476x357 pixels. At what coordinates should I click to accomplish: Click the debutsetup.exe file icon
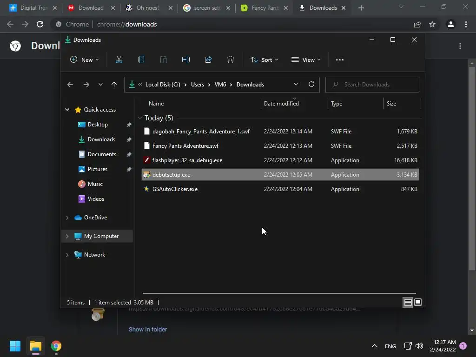(x=146, y=175)
